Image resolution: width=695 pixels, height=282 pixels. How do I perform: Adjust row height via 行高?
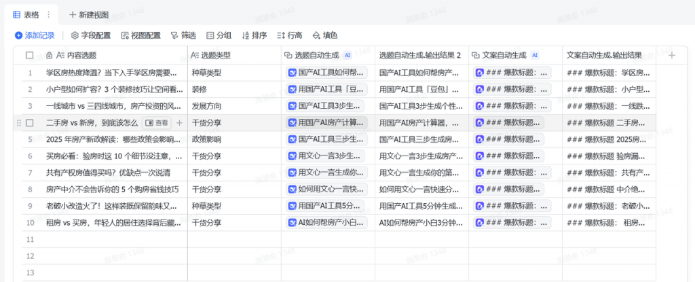[289, 35]
